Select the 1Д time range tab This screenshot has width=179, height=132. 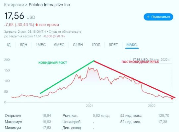(9, 45)
